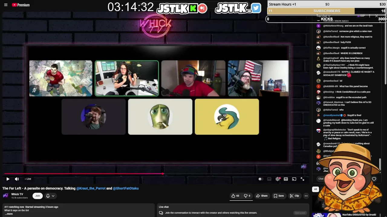Save the video to a playlist
Screen dimensions: 387x217
coord(278,196)
